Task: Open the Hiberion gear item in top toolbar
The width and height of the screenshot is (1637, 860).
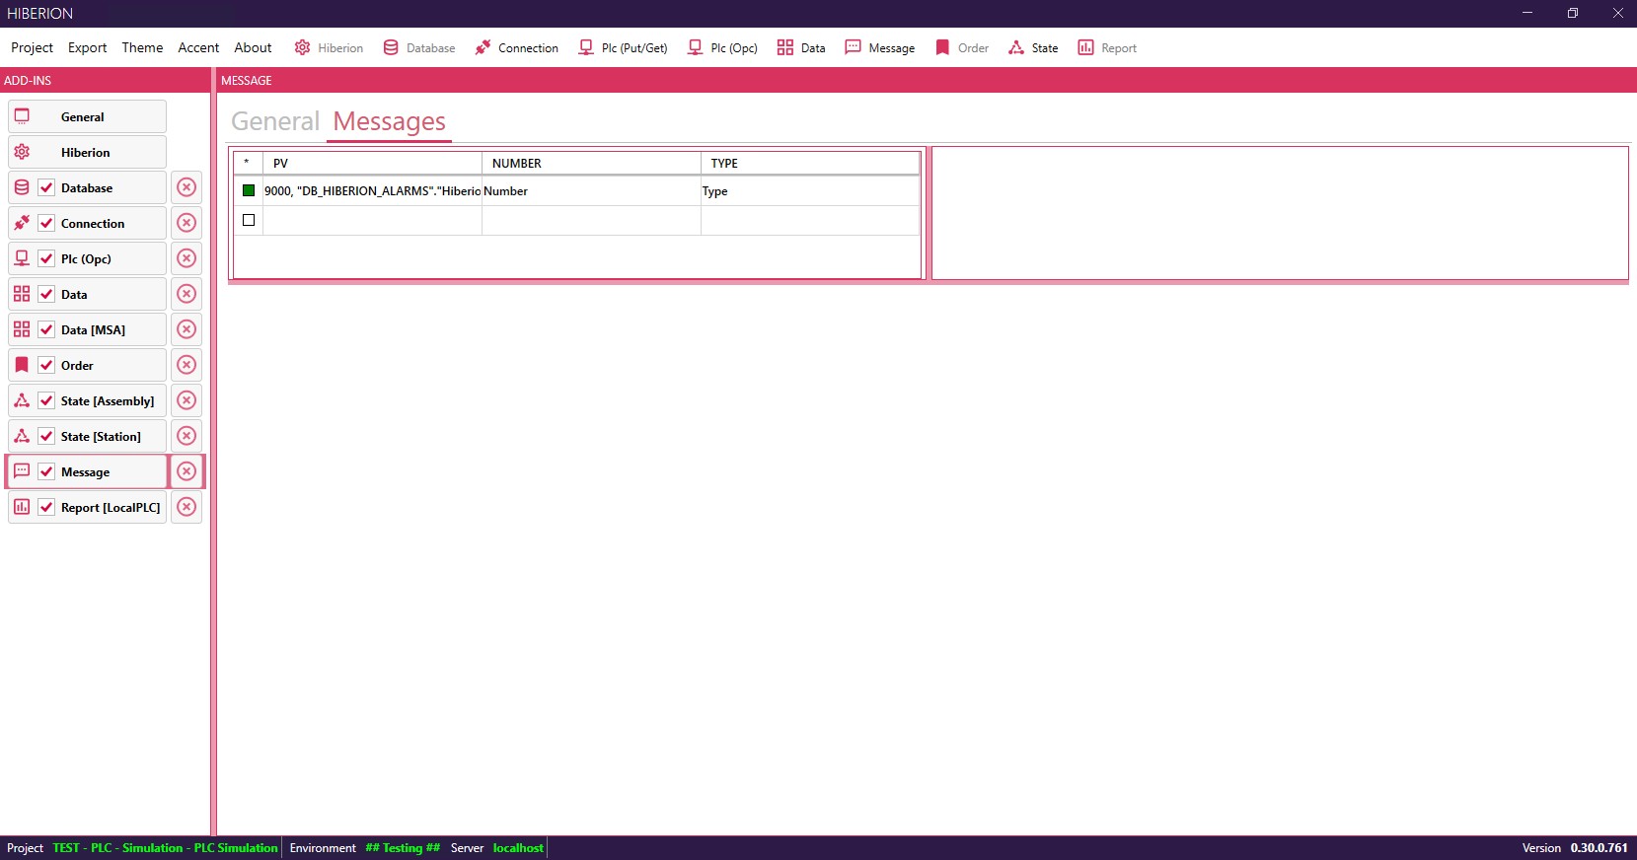Action: click(x=329, y=47)
